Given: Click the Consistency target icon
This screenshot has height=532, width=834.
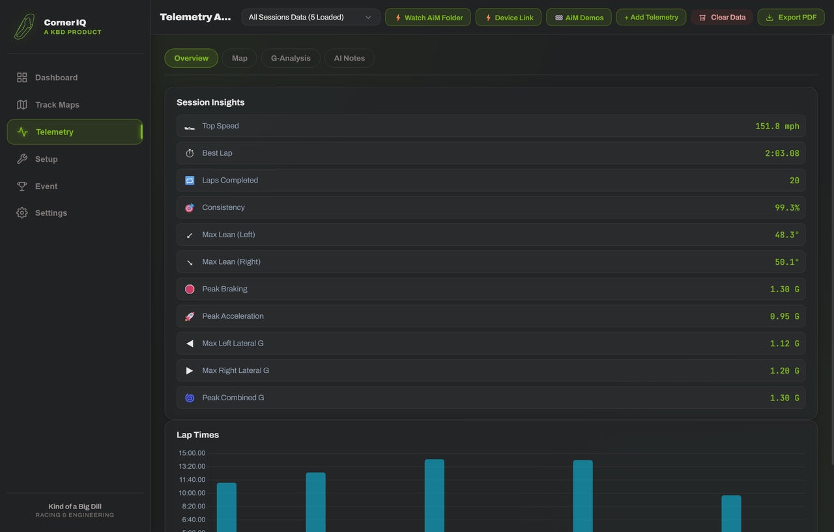Looking at the screenshot, I should click(190, 207).
